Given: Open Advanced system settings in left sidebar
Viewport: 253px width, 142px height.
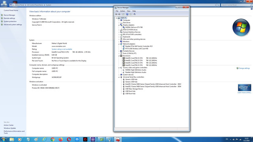Looking at the screenshot, I should pos(13,24).
